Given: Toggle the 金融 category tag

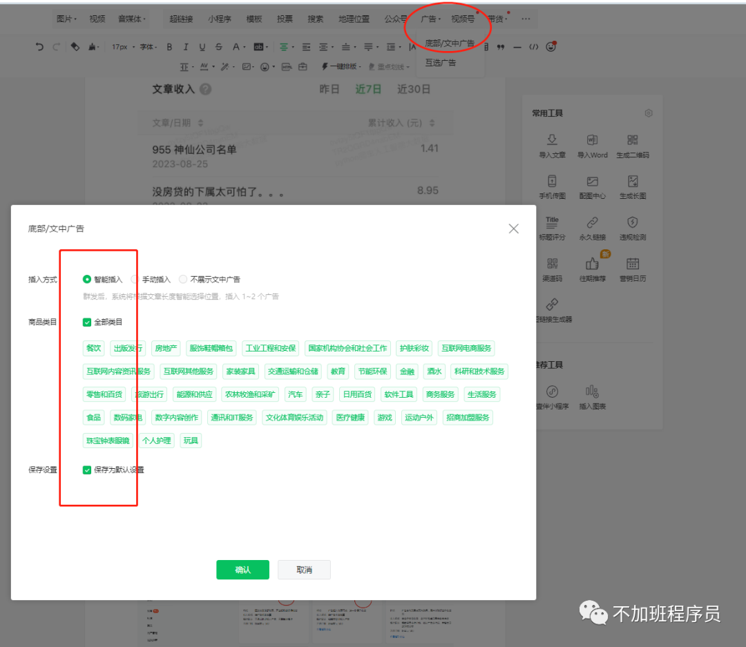Looking at the screenshot, I should (x=407, y=371).
